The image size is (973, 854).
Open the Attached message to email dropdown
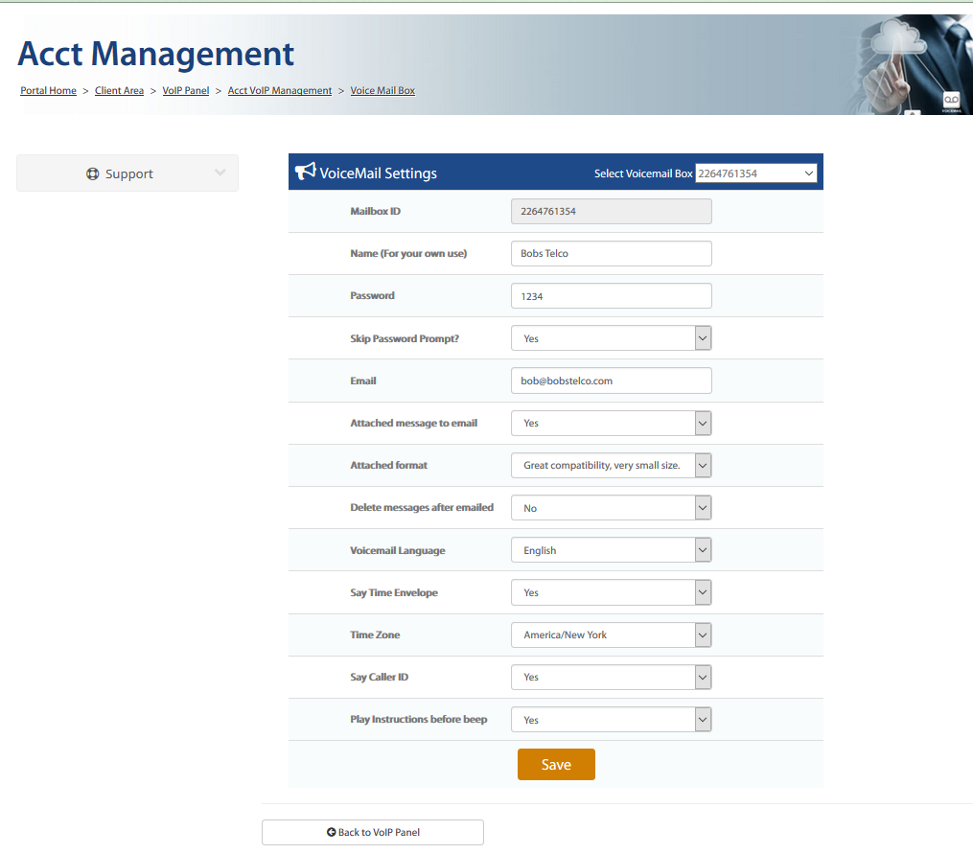coord(611,423)
